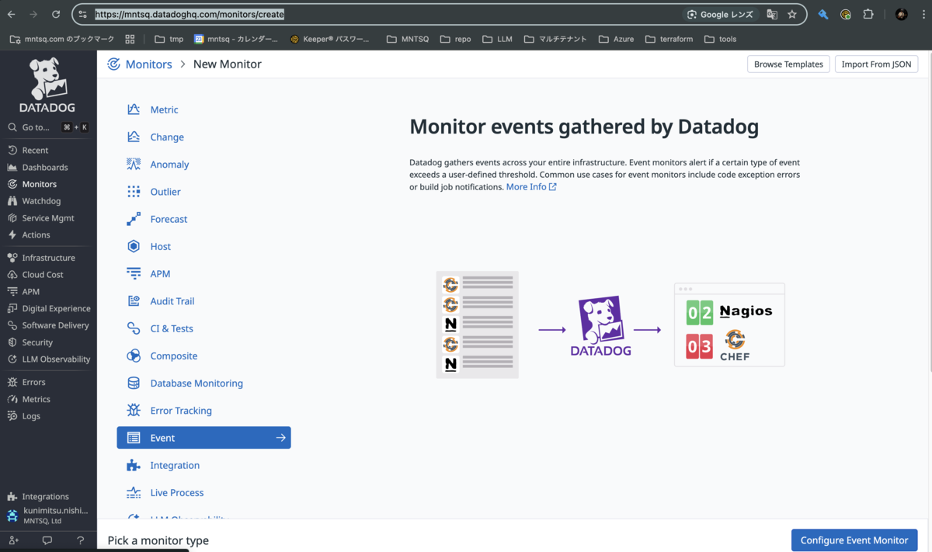The image size is (932, 552).
Task: Open Infrastructure in the sidebar
Action: click(48, 258)
